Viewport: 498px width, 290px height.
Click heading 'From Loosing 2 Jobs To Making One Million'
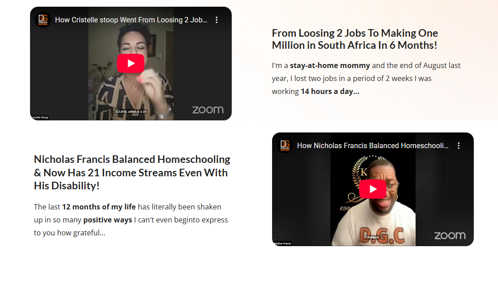pos(355,39)
